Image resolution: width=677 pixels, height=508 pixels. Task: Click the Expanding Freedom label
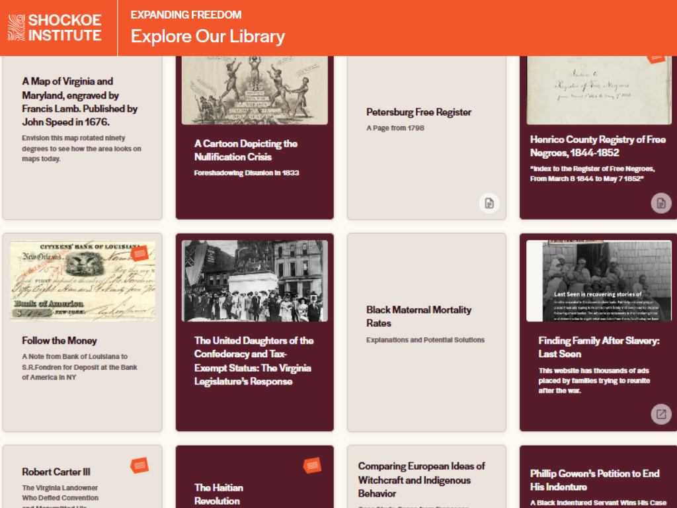(186, 14)
